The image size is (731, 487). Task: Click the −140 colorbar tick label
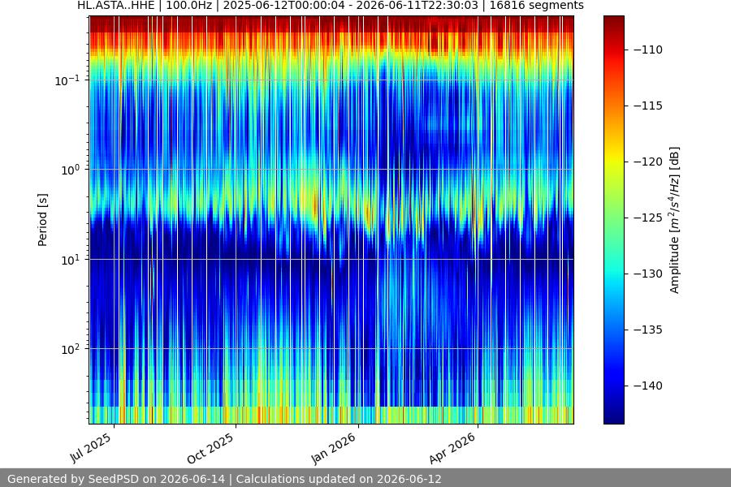tap(648, 386)
